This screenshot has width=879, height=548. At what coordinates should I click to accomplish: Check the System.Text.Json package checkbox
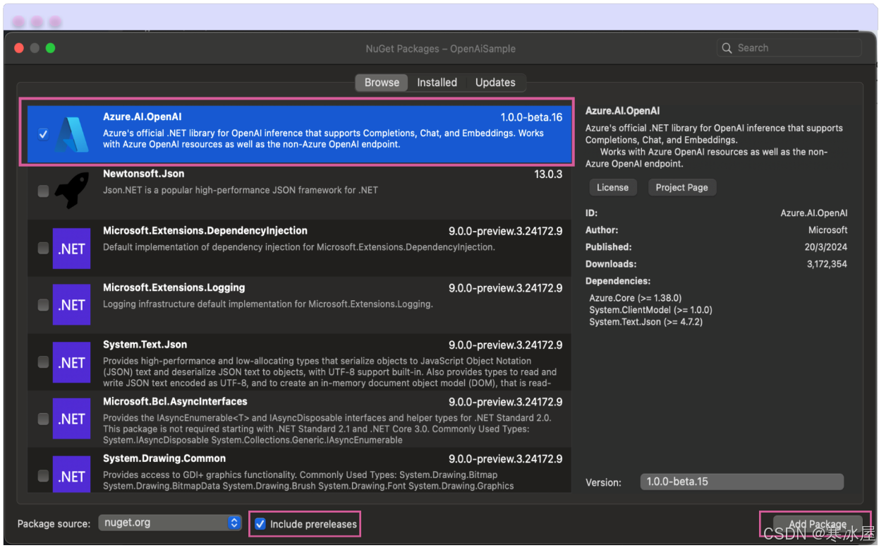coord(43,362)
